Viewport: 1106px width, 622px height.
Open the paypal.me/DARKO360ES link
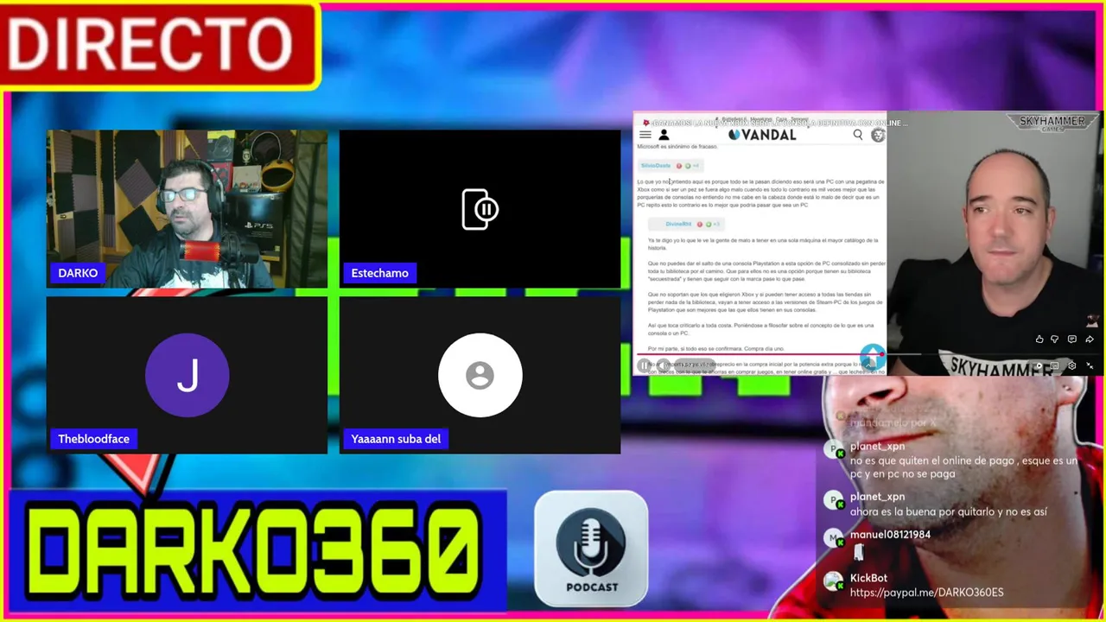tap(926, 593)
